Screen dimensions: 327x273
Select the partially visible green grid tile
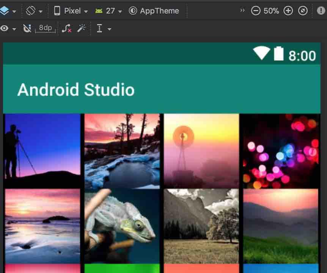coord(122,268)
